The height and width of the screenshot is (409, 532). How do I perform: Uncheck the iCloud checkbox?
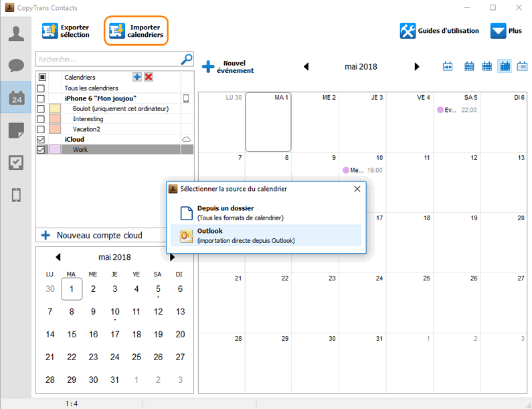(41, 139)
